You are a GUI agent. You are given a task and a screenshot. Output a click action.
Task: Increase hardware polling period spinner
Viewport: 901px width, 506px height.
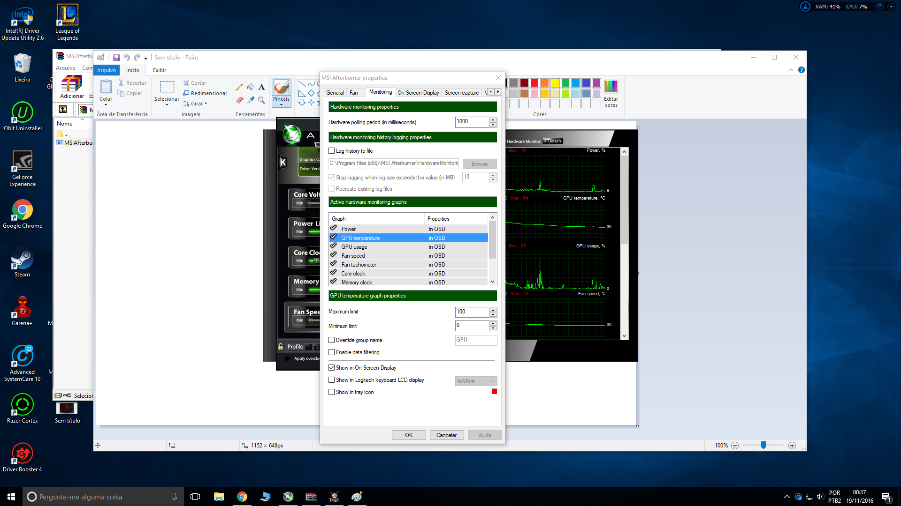pos(493,120)
